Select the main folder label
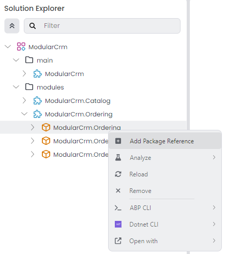Image resolution: width=225 pixels, height=254 pixels. click(x=44, y=61)
